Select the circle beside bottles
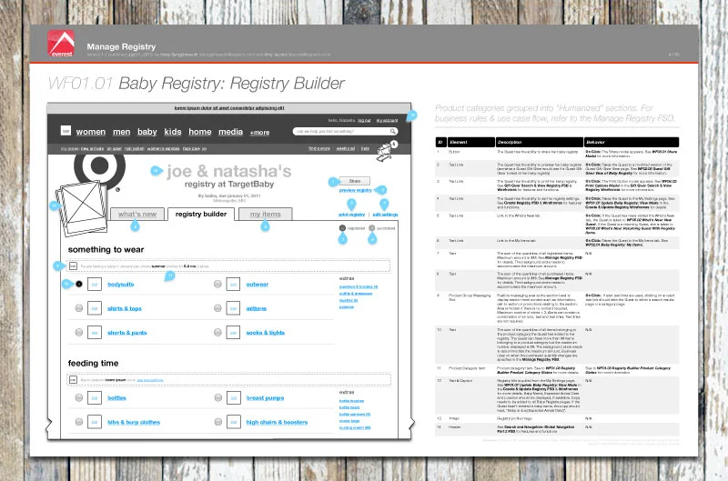 point(79,397)
